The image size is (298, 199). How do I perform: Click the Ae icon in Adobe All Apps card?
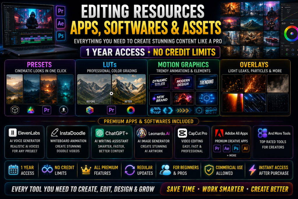(x=227, y=148)
